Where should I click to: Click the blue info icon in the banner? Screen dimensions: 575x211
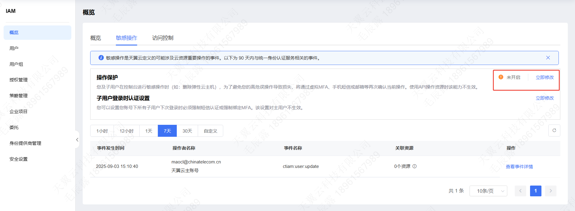(101, 58)
